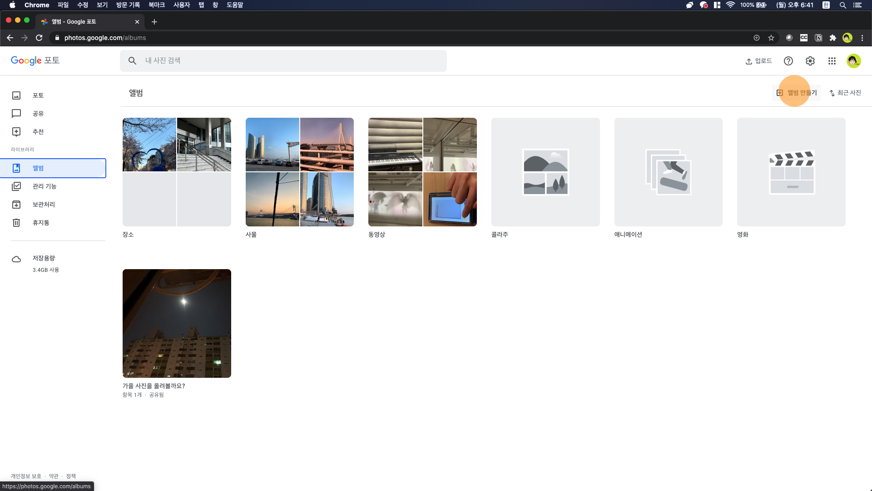Click Create album (앨범 만들기) button

click(797, 93)
